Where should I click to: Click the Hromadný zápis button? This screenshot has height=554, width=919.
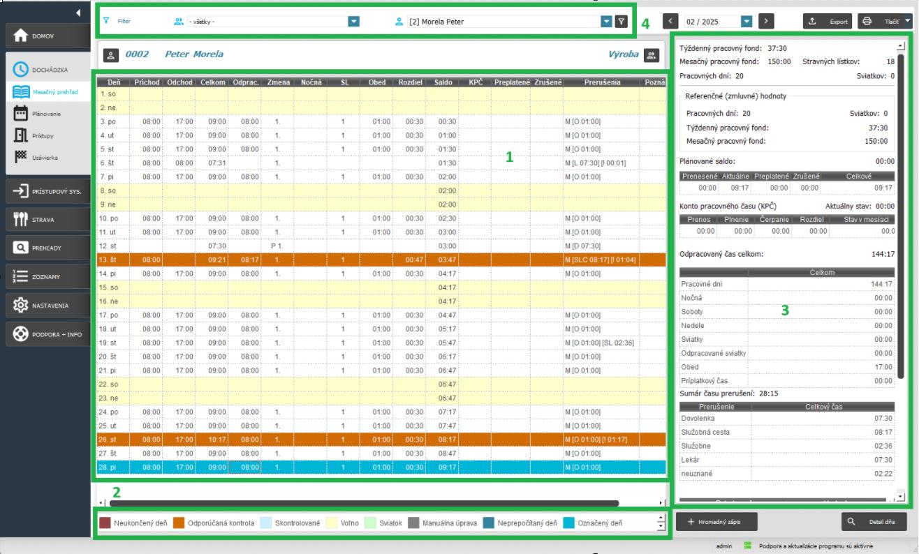click(716, 521)
